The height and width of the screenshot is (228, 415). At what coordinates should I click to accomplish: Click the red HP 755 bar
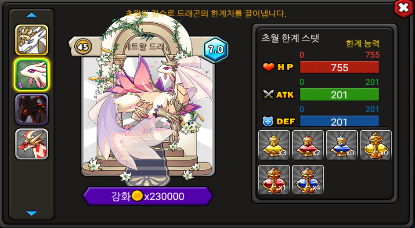(x=339, y=68)
